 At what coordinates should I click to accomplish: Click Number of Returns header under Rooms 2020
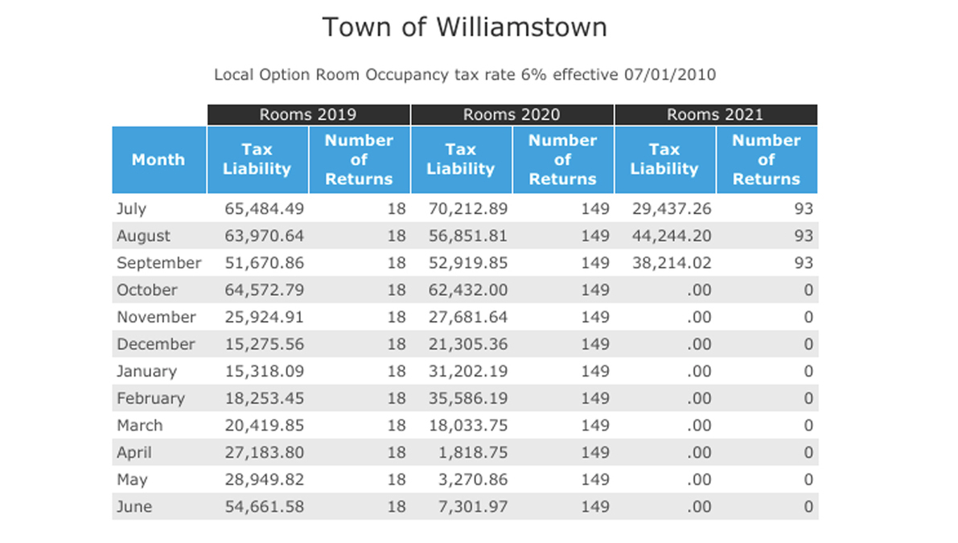(562, 159)
